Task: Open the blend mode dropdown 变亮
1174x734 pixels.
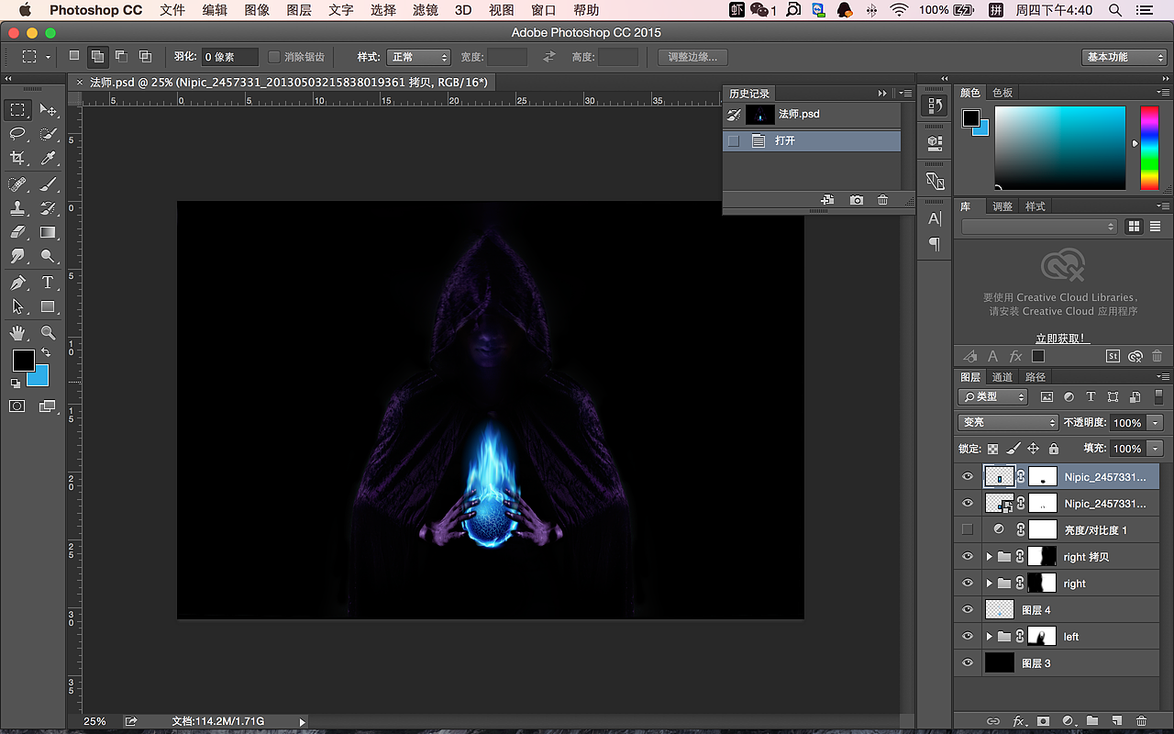Action: pyautogui.click(x=1008, y=422)
